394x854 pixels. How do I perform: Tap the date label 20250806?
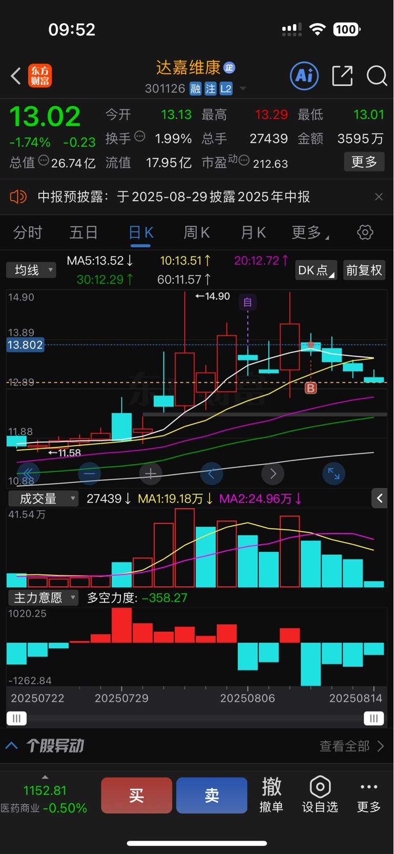click(x=247, y=698)
